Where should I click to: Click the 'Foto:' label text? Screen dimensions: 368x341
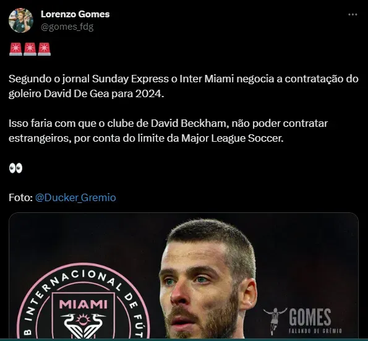click(x=20, y=197)
